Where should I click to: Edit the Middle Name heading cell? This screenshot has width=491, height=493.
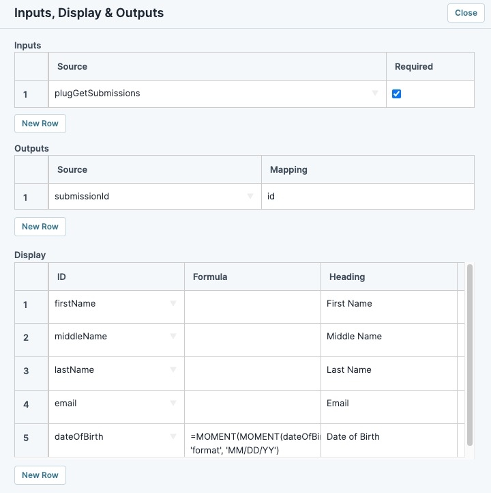click(x=389, y=340)
